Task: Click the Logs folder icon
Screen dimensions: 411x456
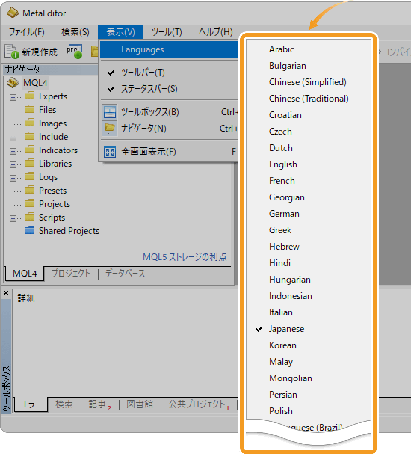Action: click(30, 176)
